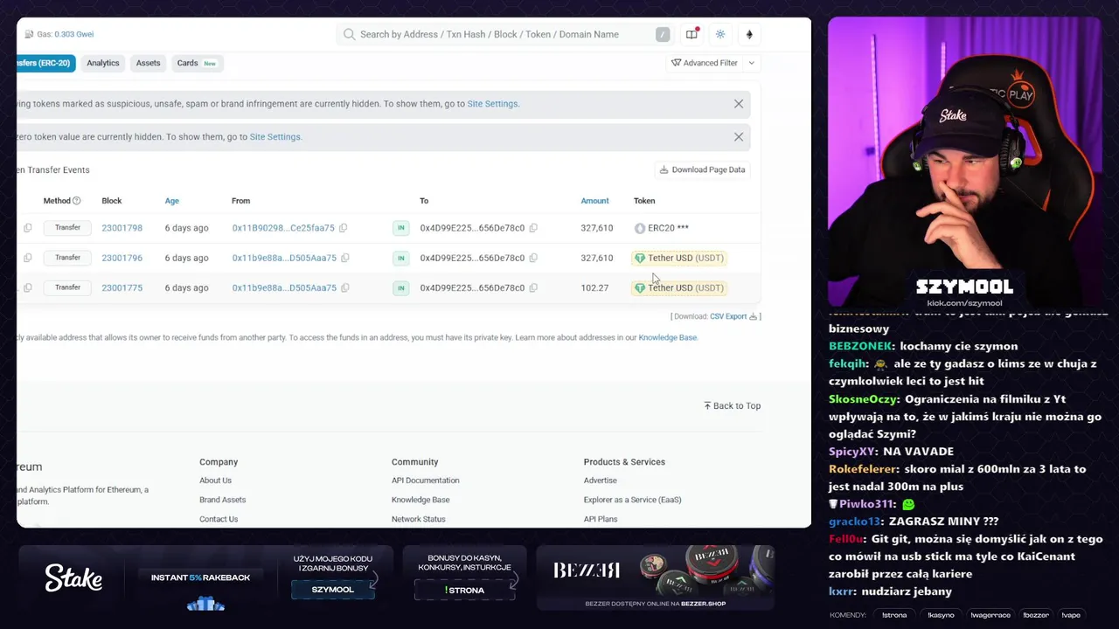Open the API Plans footer link
Screen dimensions: 1119x629
coord(601,519)
